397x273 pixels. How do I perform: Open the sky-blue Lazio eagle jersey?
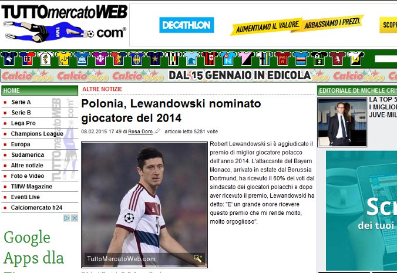pos(191,59)
